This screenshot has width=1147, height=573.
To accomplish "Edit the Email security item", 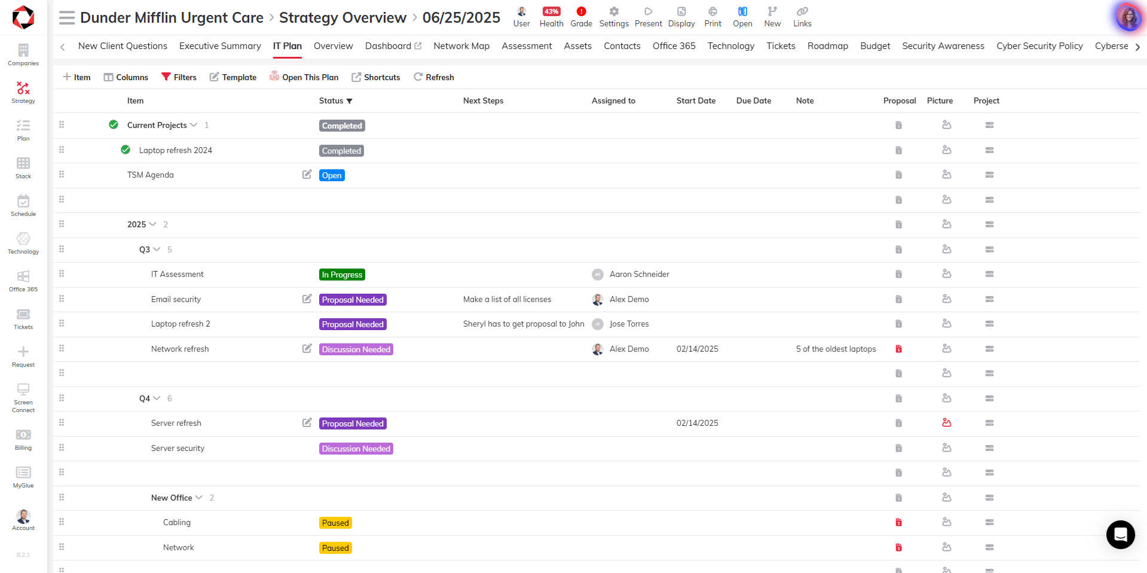I will click(x=307, y=299).
